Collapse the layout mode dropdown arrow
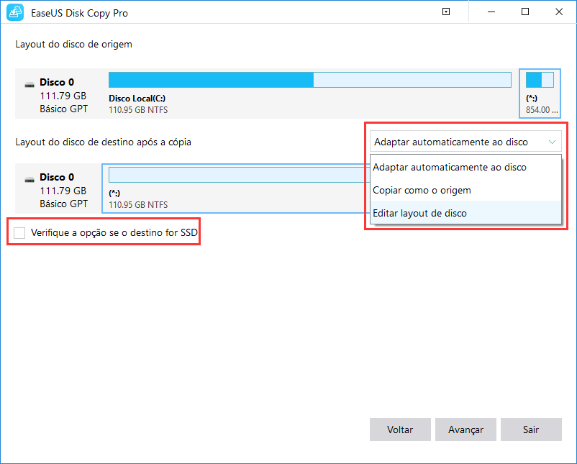This screenshot has width=577, height=464. tap(552, 142)
